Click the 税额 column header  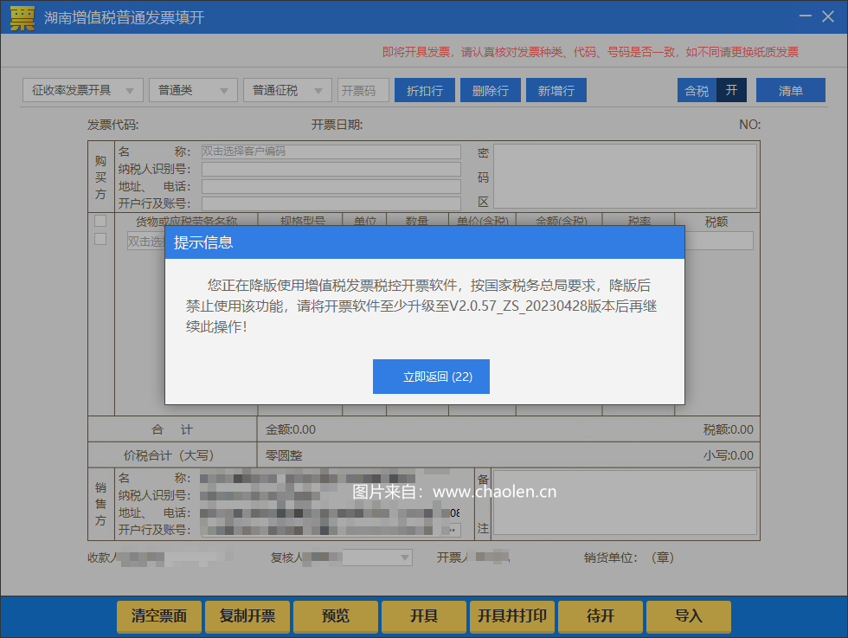click(x=716, y=222)
